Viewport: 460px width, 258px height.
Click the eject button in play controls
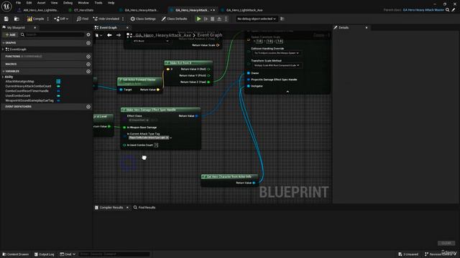[219, 19]
